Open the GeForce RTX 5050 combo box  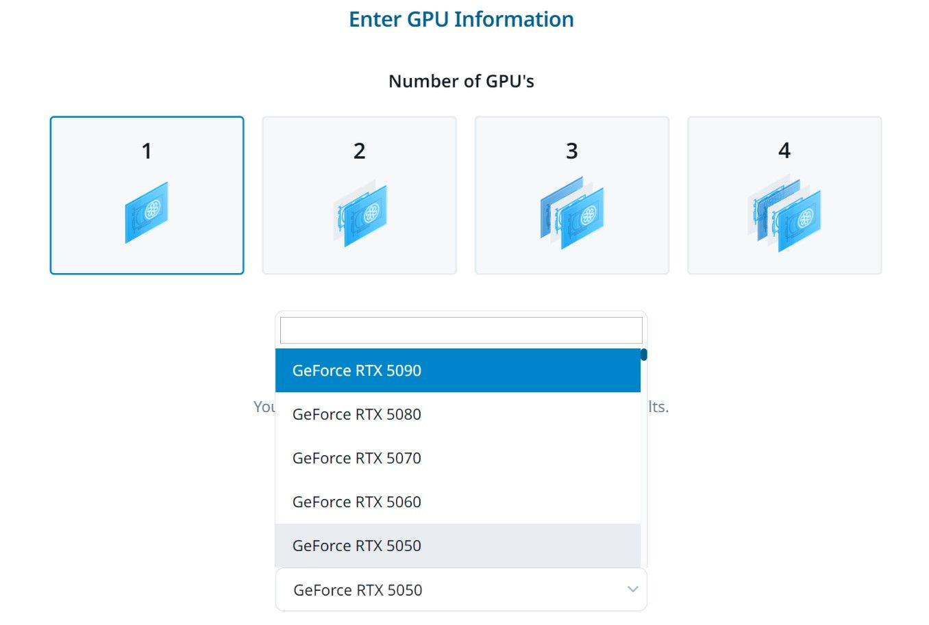[x=460, y=589]
